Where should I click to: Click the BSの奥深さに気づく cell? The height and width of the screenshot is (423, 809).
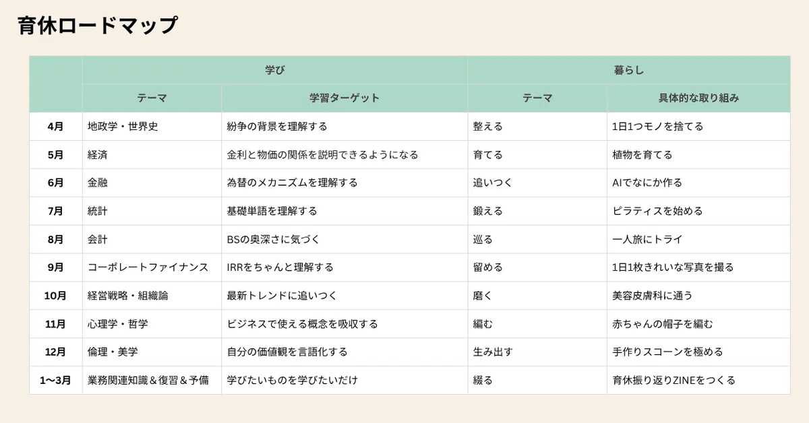(x=344, y=239)
